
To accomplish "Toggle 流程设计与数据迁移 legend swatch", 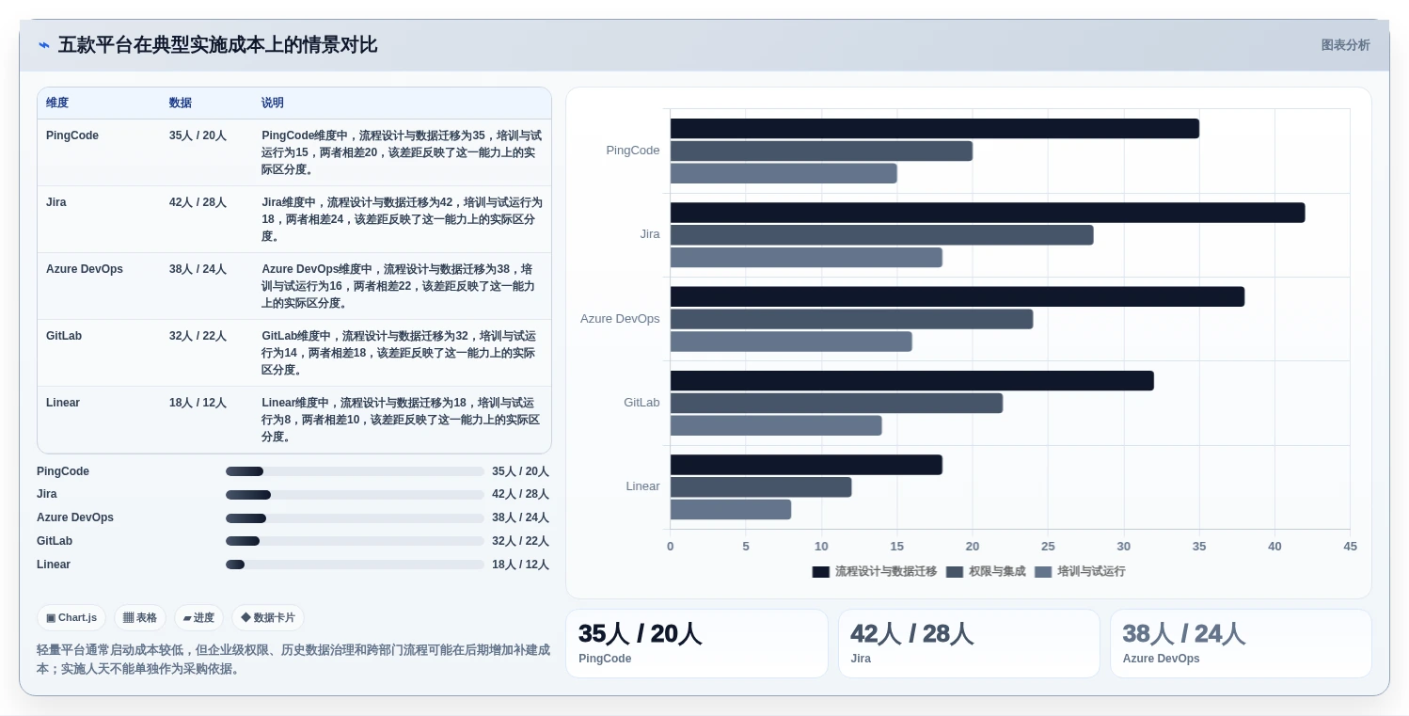I will coord(821,571).
